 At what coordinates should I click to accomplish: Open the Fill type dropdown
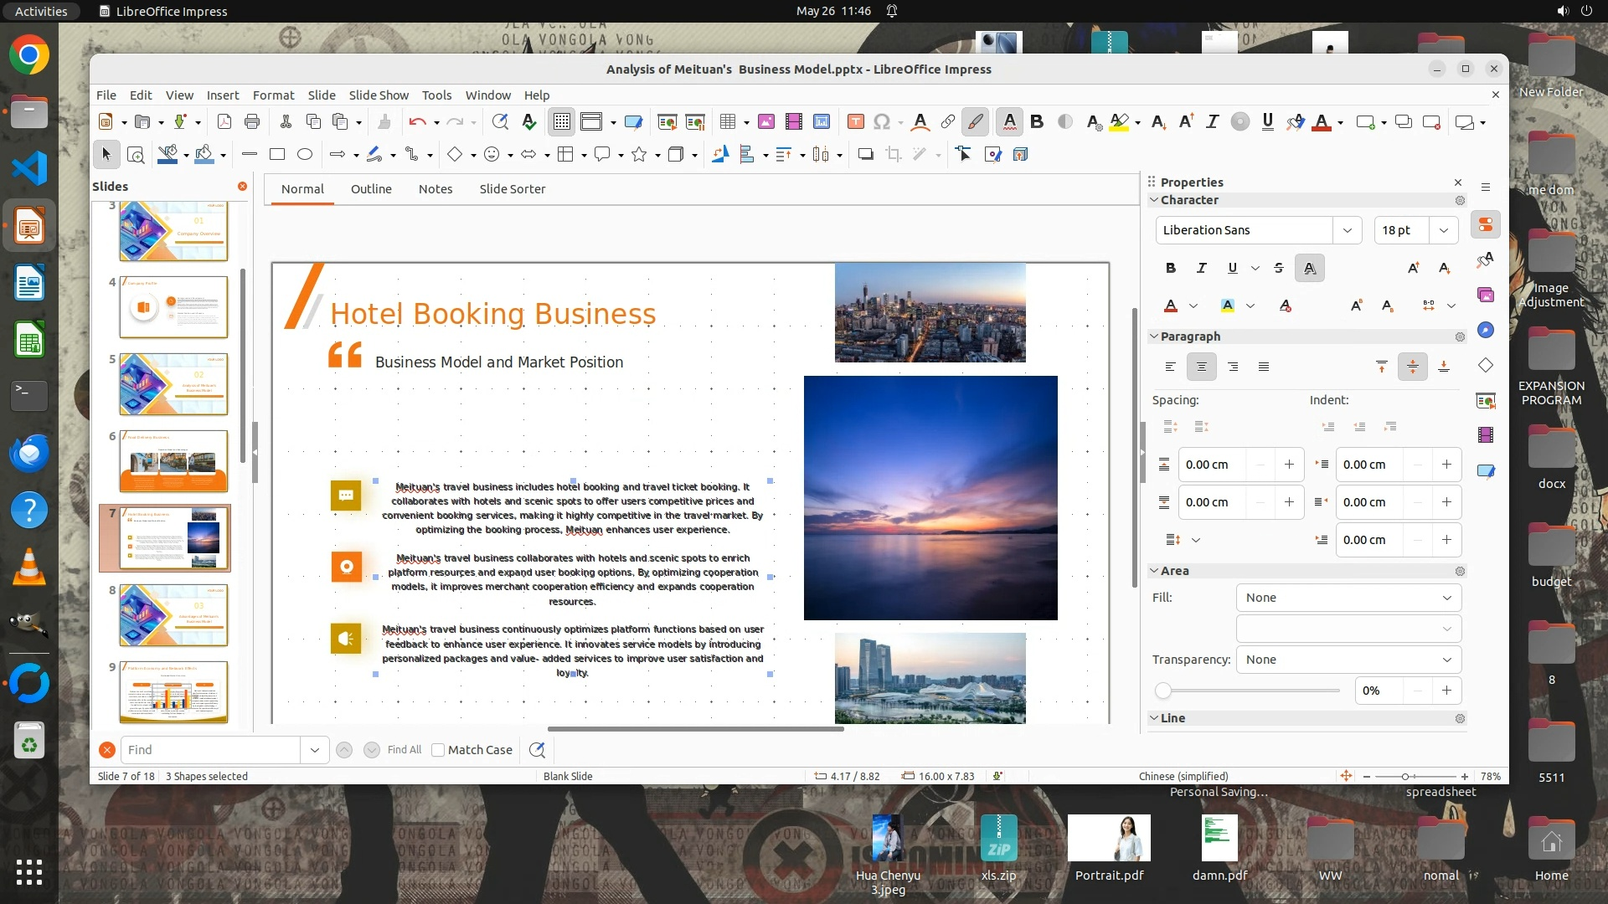click(1348, 598)
